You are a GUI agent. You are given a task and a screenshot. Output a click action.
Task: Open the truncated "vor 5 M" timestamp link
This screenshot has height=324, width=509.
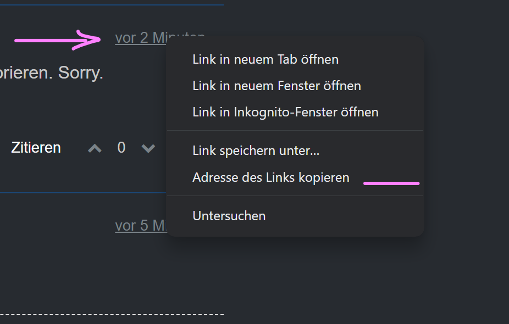point(140,226)
